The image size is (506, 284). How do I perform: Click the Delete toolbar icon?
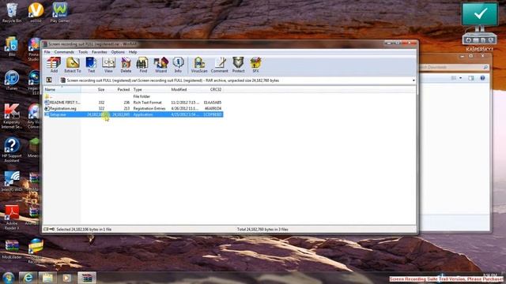coord(126,65)
